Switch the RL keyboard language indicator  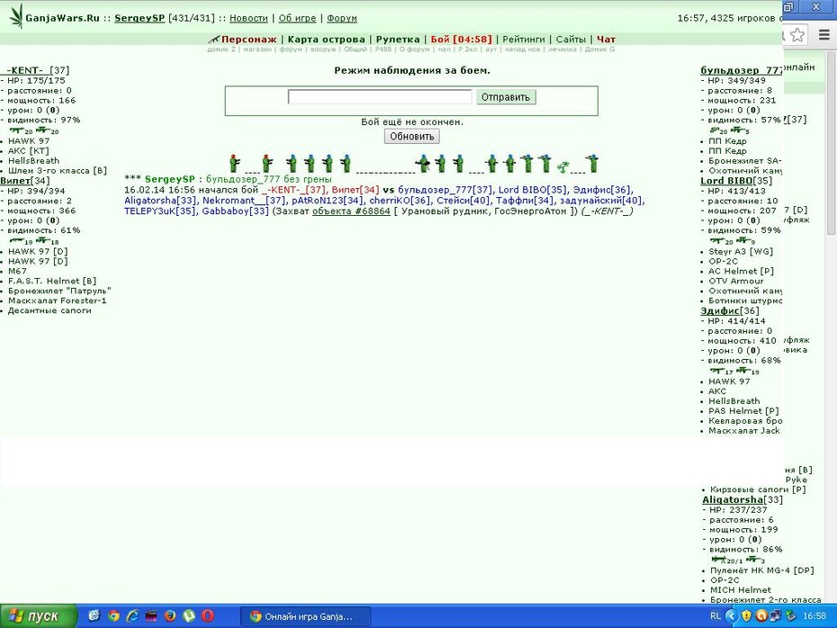click(715, 615)
